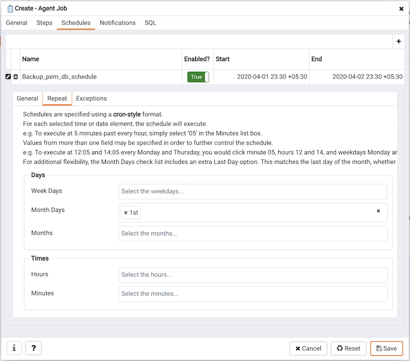The width and height of the screenshot is (410, 361).
Task: Open the SQL tab
Action: click(150, 23)
